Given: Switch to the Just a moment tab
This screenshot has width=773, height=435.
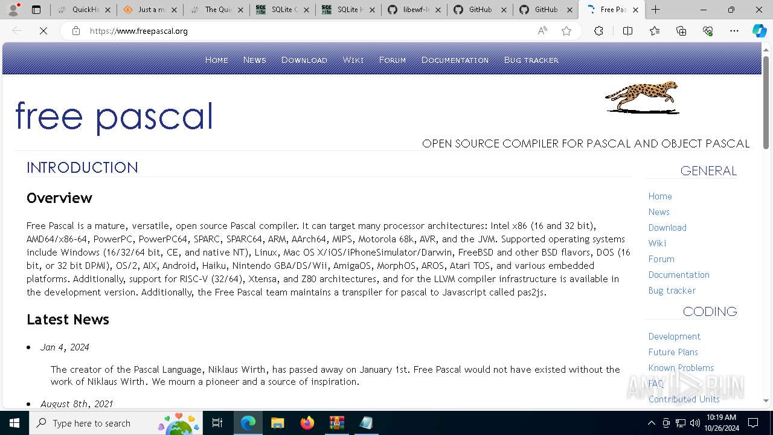Looking at the screenshot, I should pyautogui.click(x=150, y=10).
